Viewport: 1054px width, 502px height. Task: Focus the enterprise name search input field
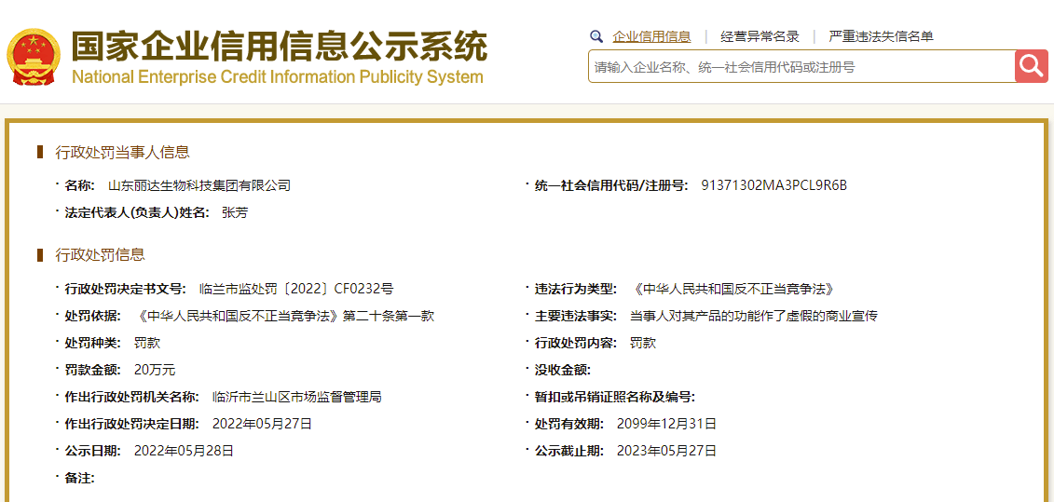(x=801, y=67)
